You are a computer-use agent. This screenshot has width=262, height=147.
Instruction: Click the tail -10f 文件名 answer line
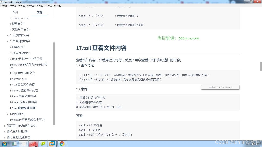105,135
